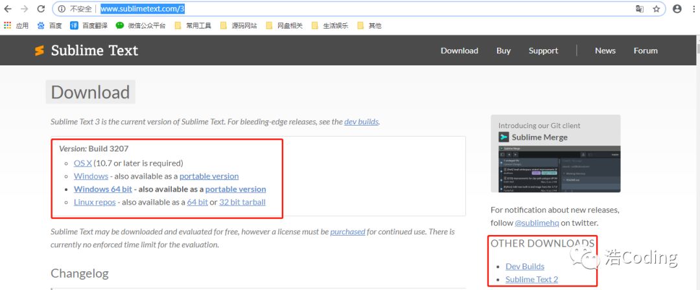Open the Chrome profile avatar

(x=677, y=9)
